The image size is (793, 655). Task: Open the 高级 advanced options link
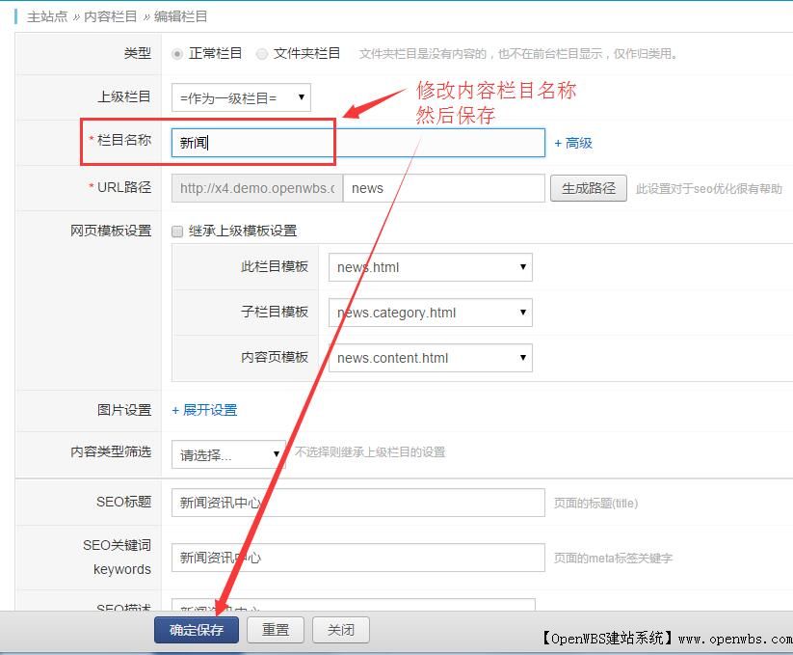click(571, 143)
